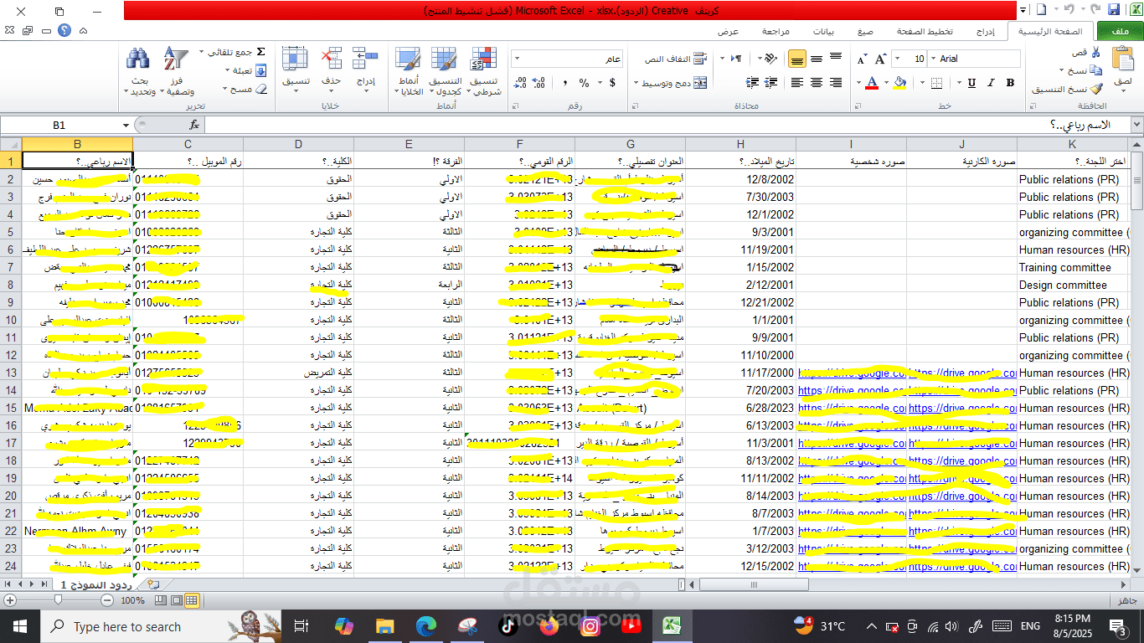
Task: Open the Google Drive link in cell I14
Action: tap(851, 391)
